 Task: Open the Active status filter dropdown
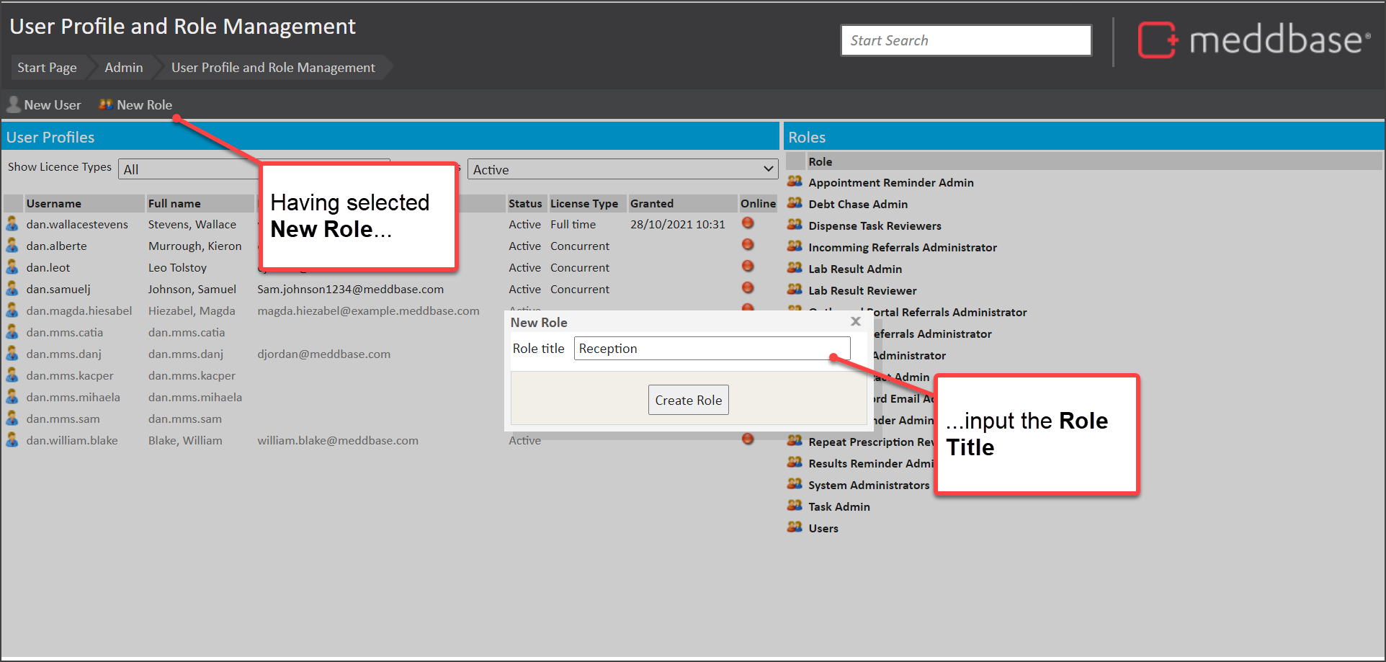pyautogui.click(x=622, y=169)
